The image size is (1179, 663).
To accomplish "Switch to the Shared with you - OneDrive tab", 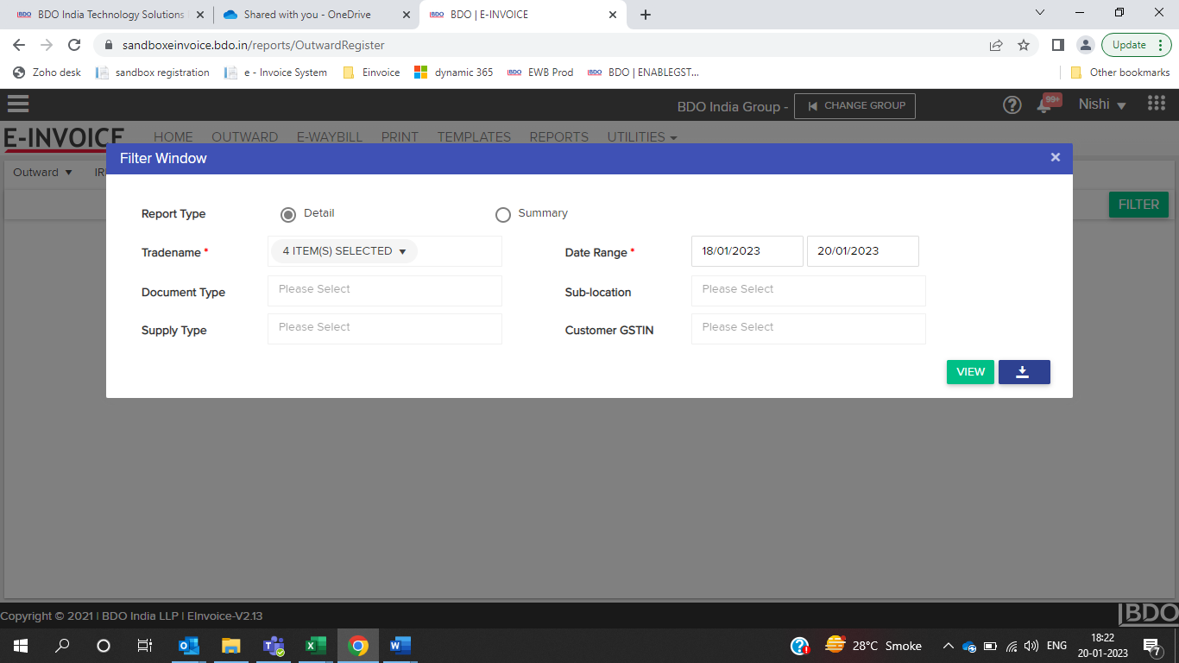I will 306,15.
